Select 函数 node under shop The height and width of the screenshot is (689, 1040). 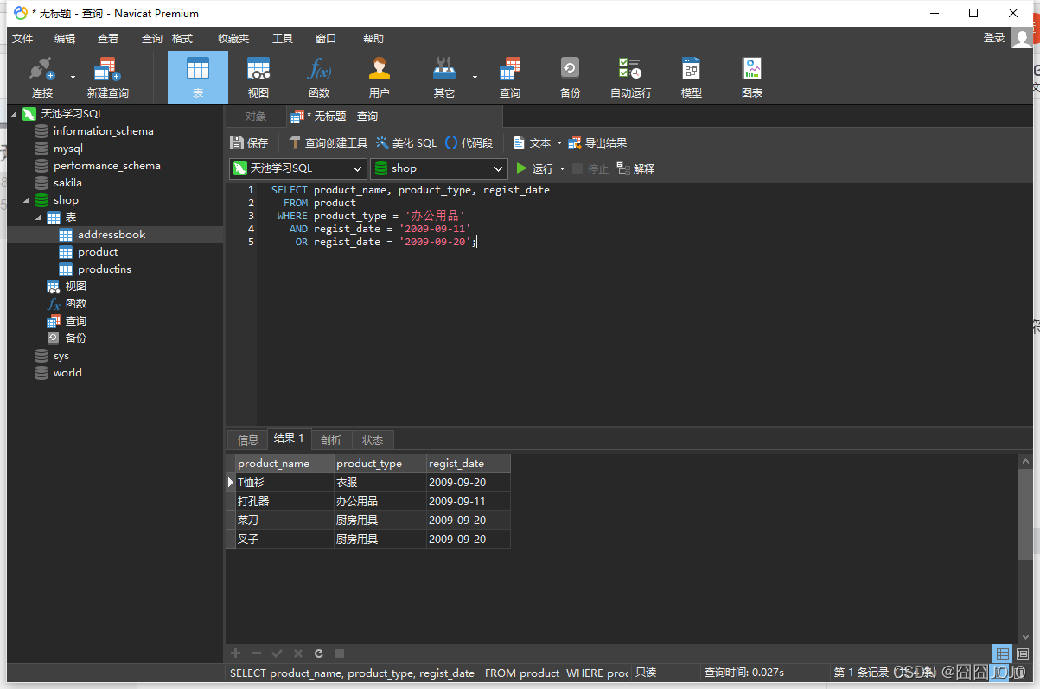tap(76, 304)
